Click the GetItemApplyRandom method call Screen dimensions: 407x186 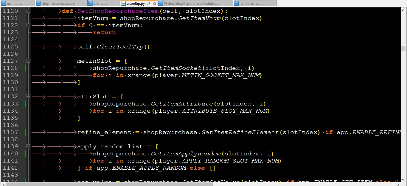186,154
